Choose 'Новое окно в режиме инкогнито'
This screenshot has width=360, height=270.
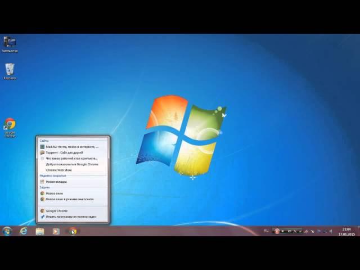pyautogui.click(x=73, y=199)
